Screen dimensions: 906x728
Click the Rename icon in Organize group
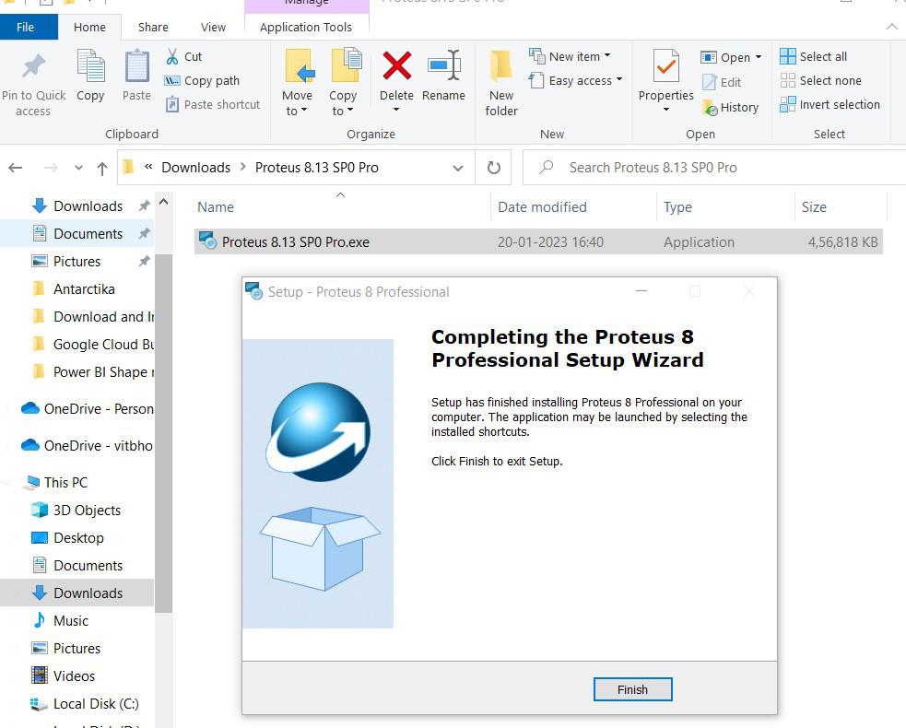(x=443, y=67)
